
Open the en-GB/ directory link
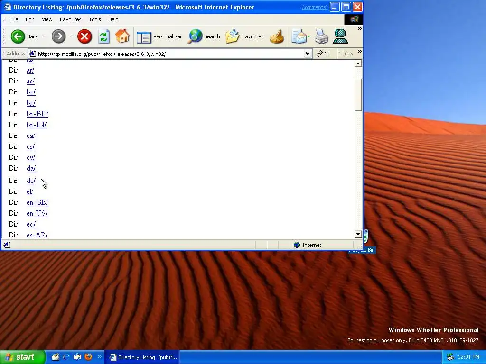point(37,202)
